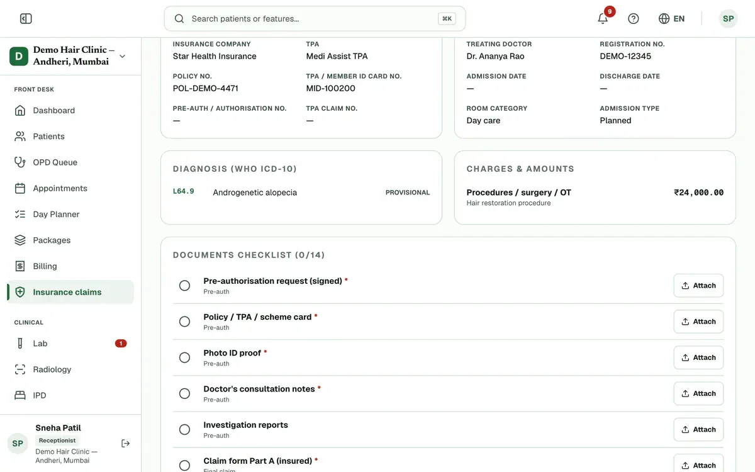The width and height of the screenshot is (755, 472).
Task: Click the Day Planner list icon
Action: point(20,215)
